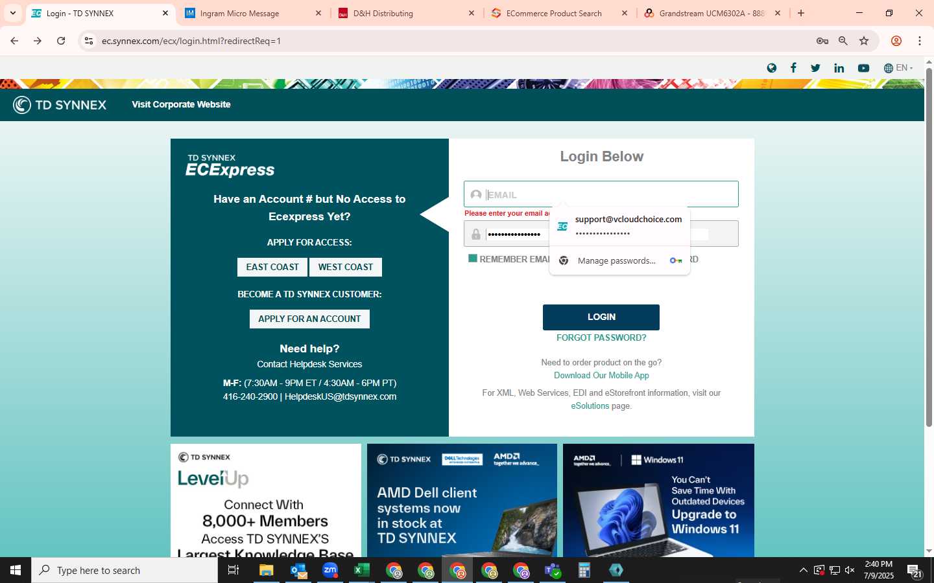Open the notification center icon
Viewport: 934px width, 583px height.
(x=915, y=571)
